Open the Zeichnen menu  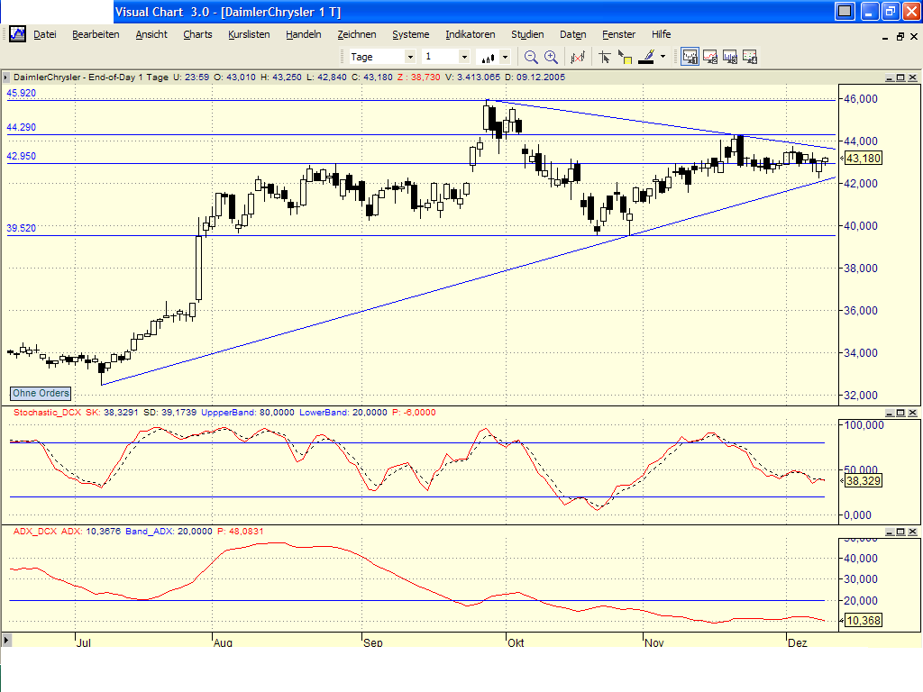point(357,34)
